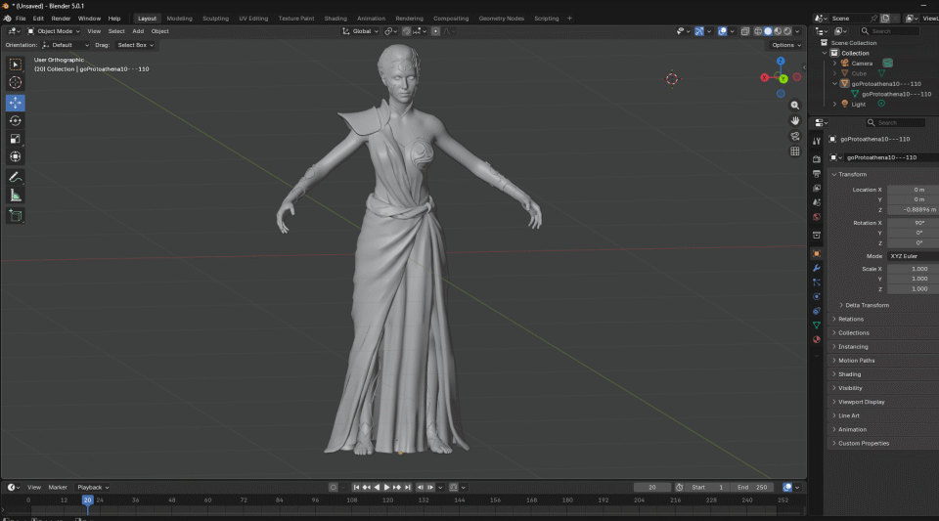Activate the Rotate tool

tap(16, 120)
